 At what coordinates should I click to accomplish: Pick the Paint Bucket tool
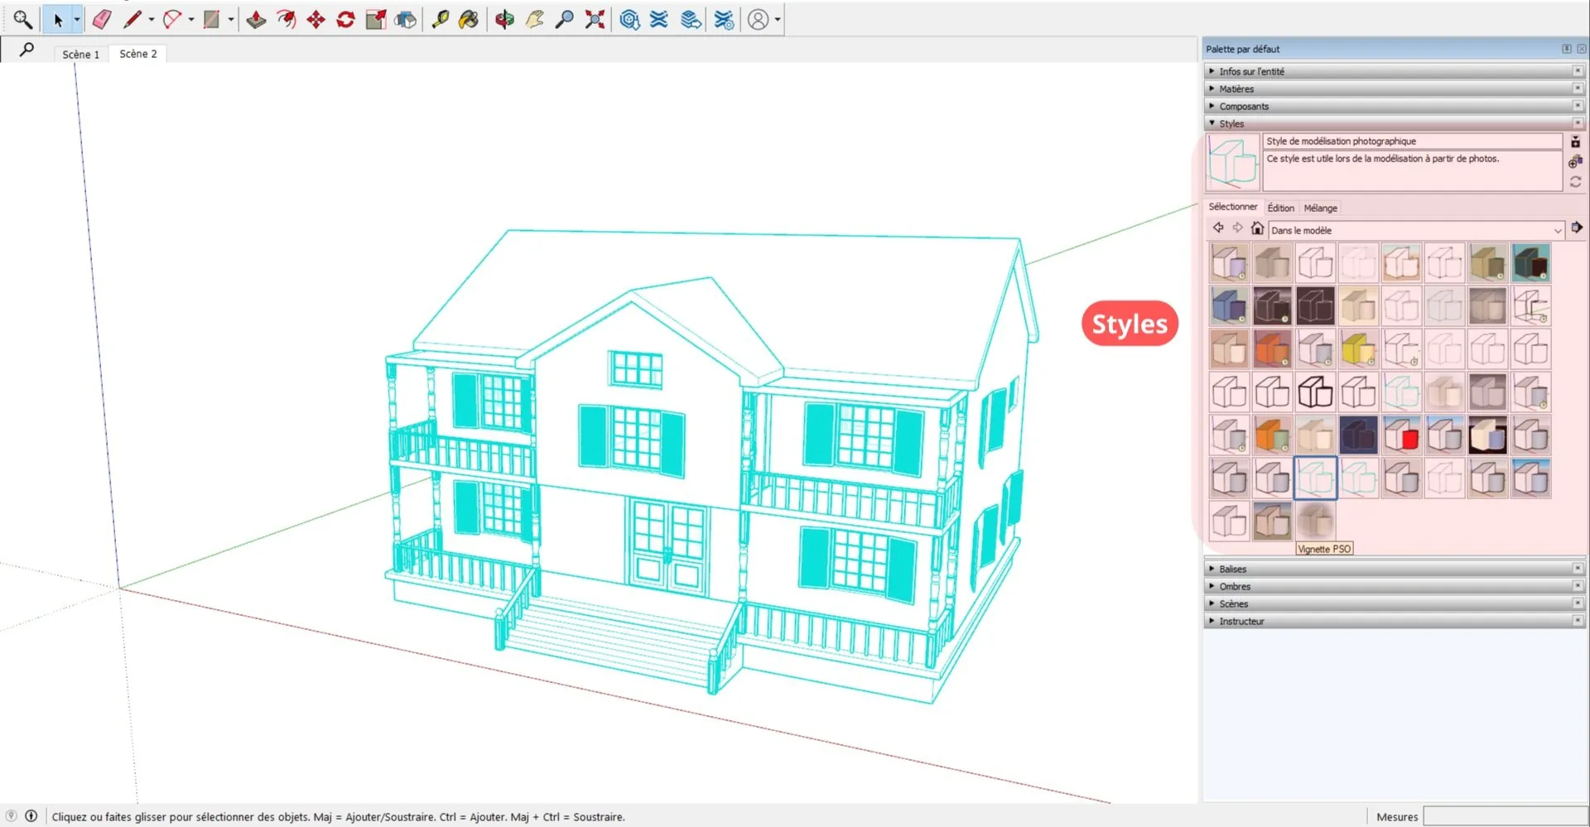tap(469, 19)
